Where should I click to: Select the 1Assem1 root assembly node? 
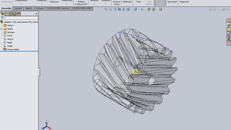pyautogui.click(x=19, y=22)
